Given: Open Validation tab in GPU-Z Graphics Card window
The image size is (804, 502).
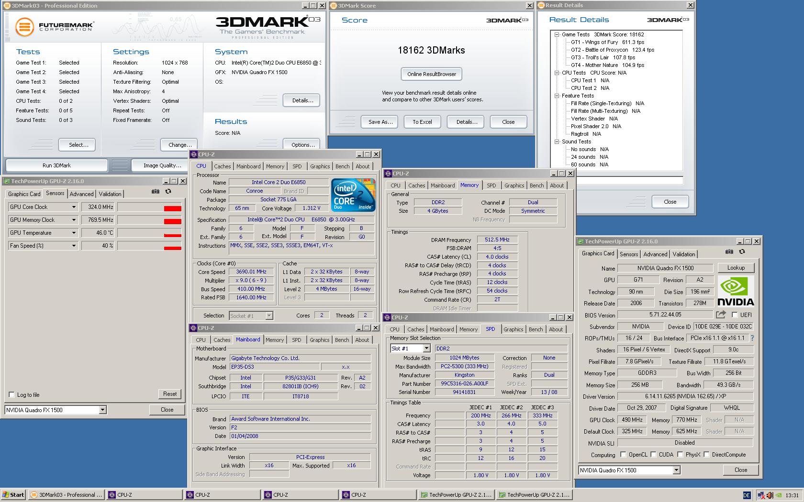Looking at the screenshot, I should click(x=683, y=254).
